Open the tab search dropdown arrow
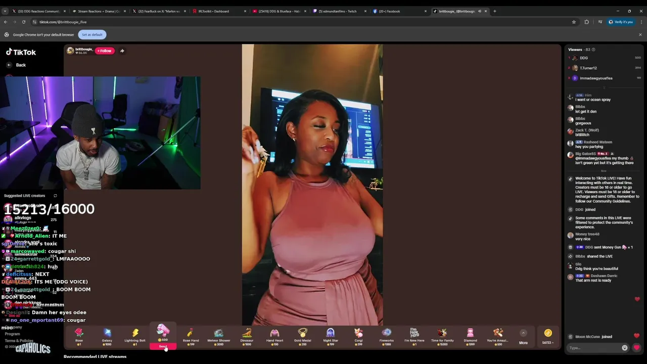This screenshot has width=647, height=364. click(x=5, y=11)
